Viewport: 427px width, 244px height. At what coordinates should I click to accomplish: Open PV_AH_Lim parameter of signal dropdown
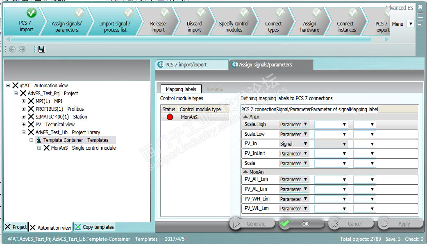(x=331, y=179)
